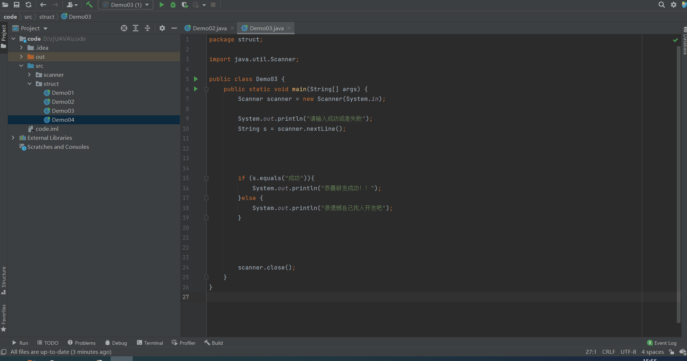Toggle the read-only lock in status bar
The image size is (687, 361).
coord(671,352)
